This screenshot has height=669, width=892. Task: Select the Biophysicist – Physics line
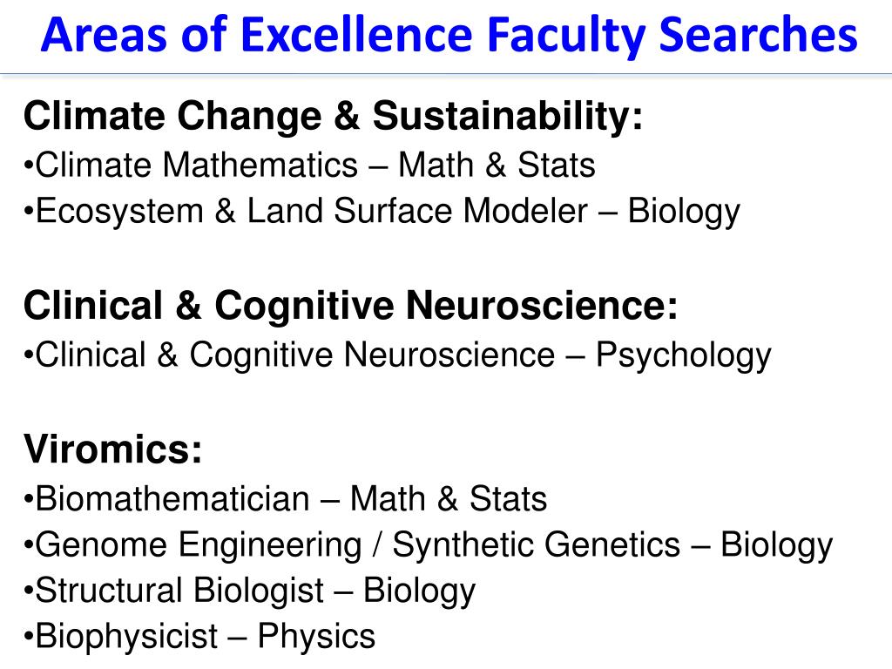pos(199,637)
